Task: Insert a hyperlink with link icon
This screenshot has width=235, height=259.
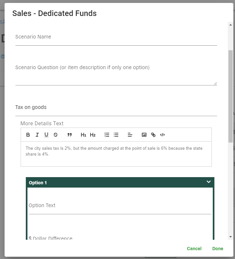Action: [x=153, y=135]
